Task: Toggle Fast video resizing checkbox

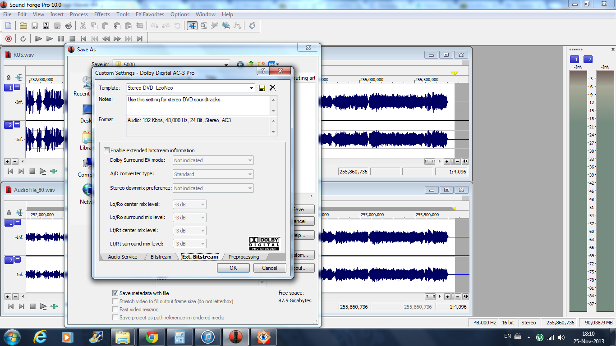Action: (x=115, y=310)
